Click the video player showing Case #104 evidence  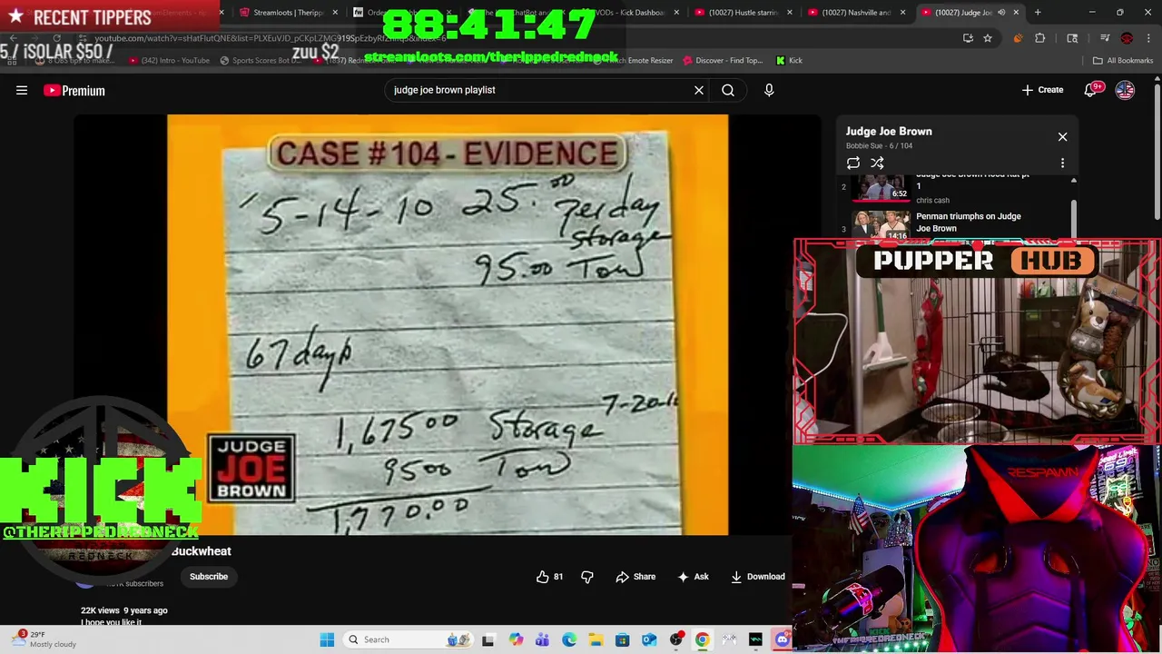(x=447, y=324)
